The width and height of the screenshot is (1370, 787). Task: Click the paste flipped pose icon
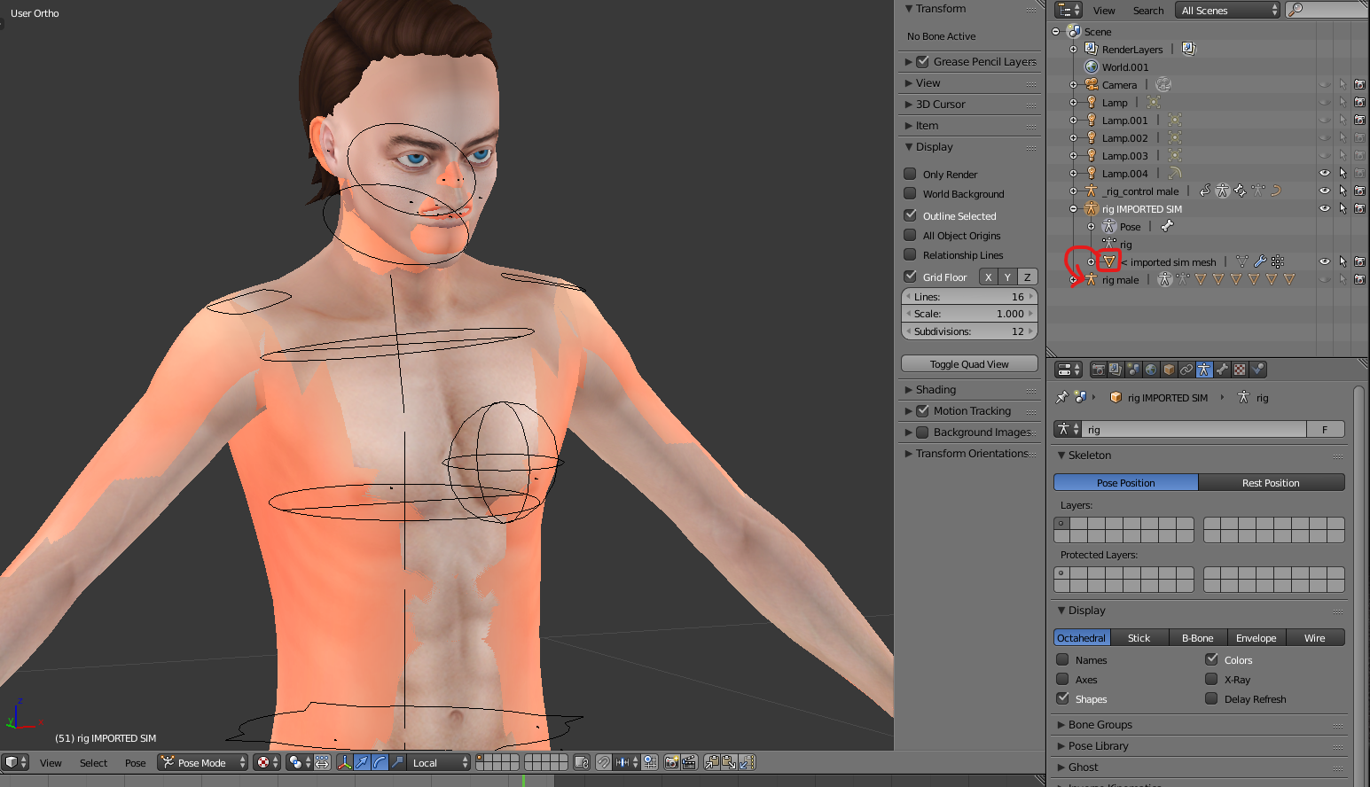(x=747, y=762)
